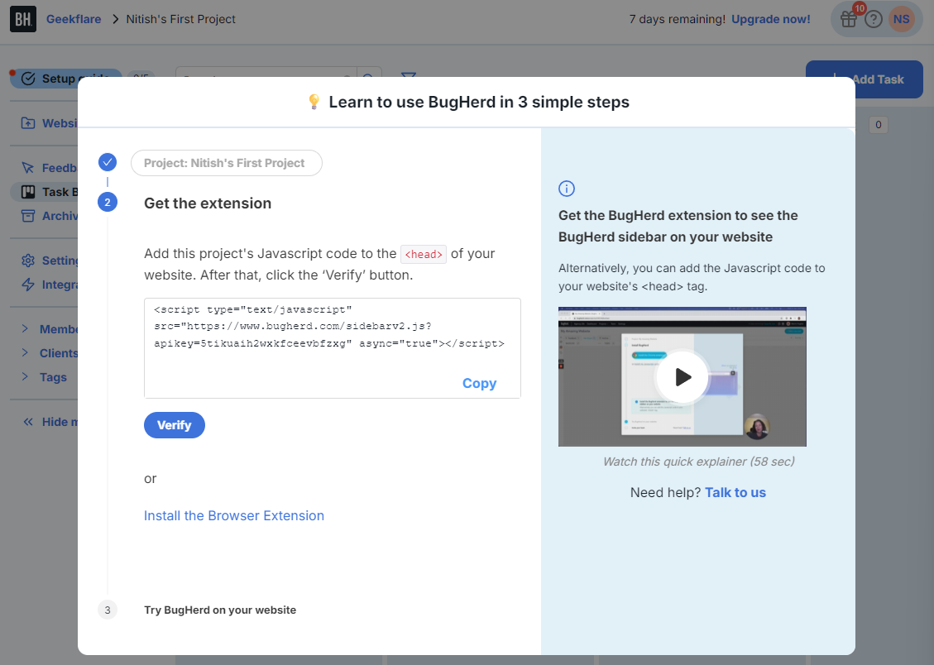The width and height of the screenshot is (934, 665).
Task: Expand the Members section chevron
Action: coord(25,328)
